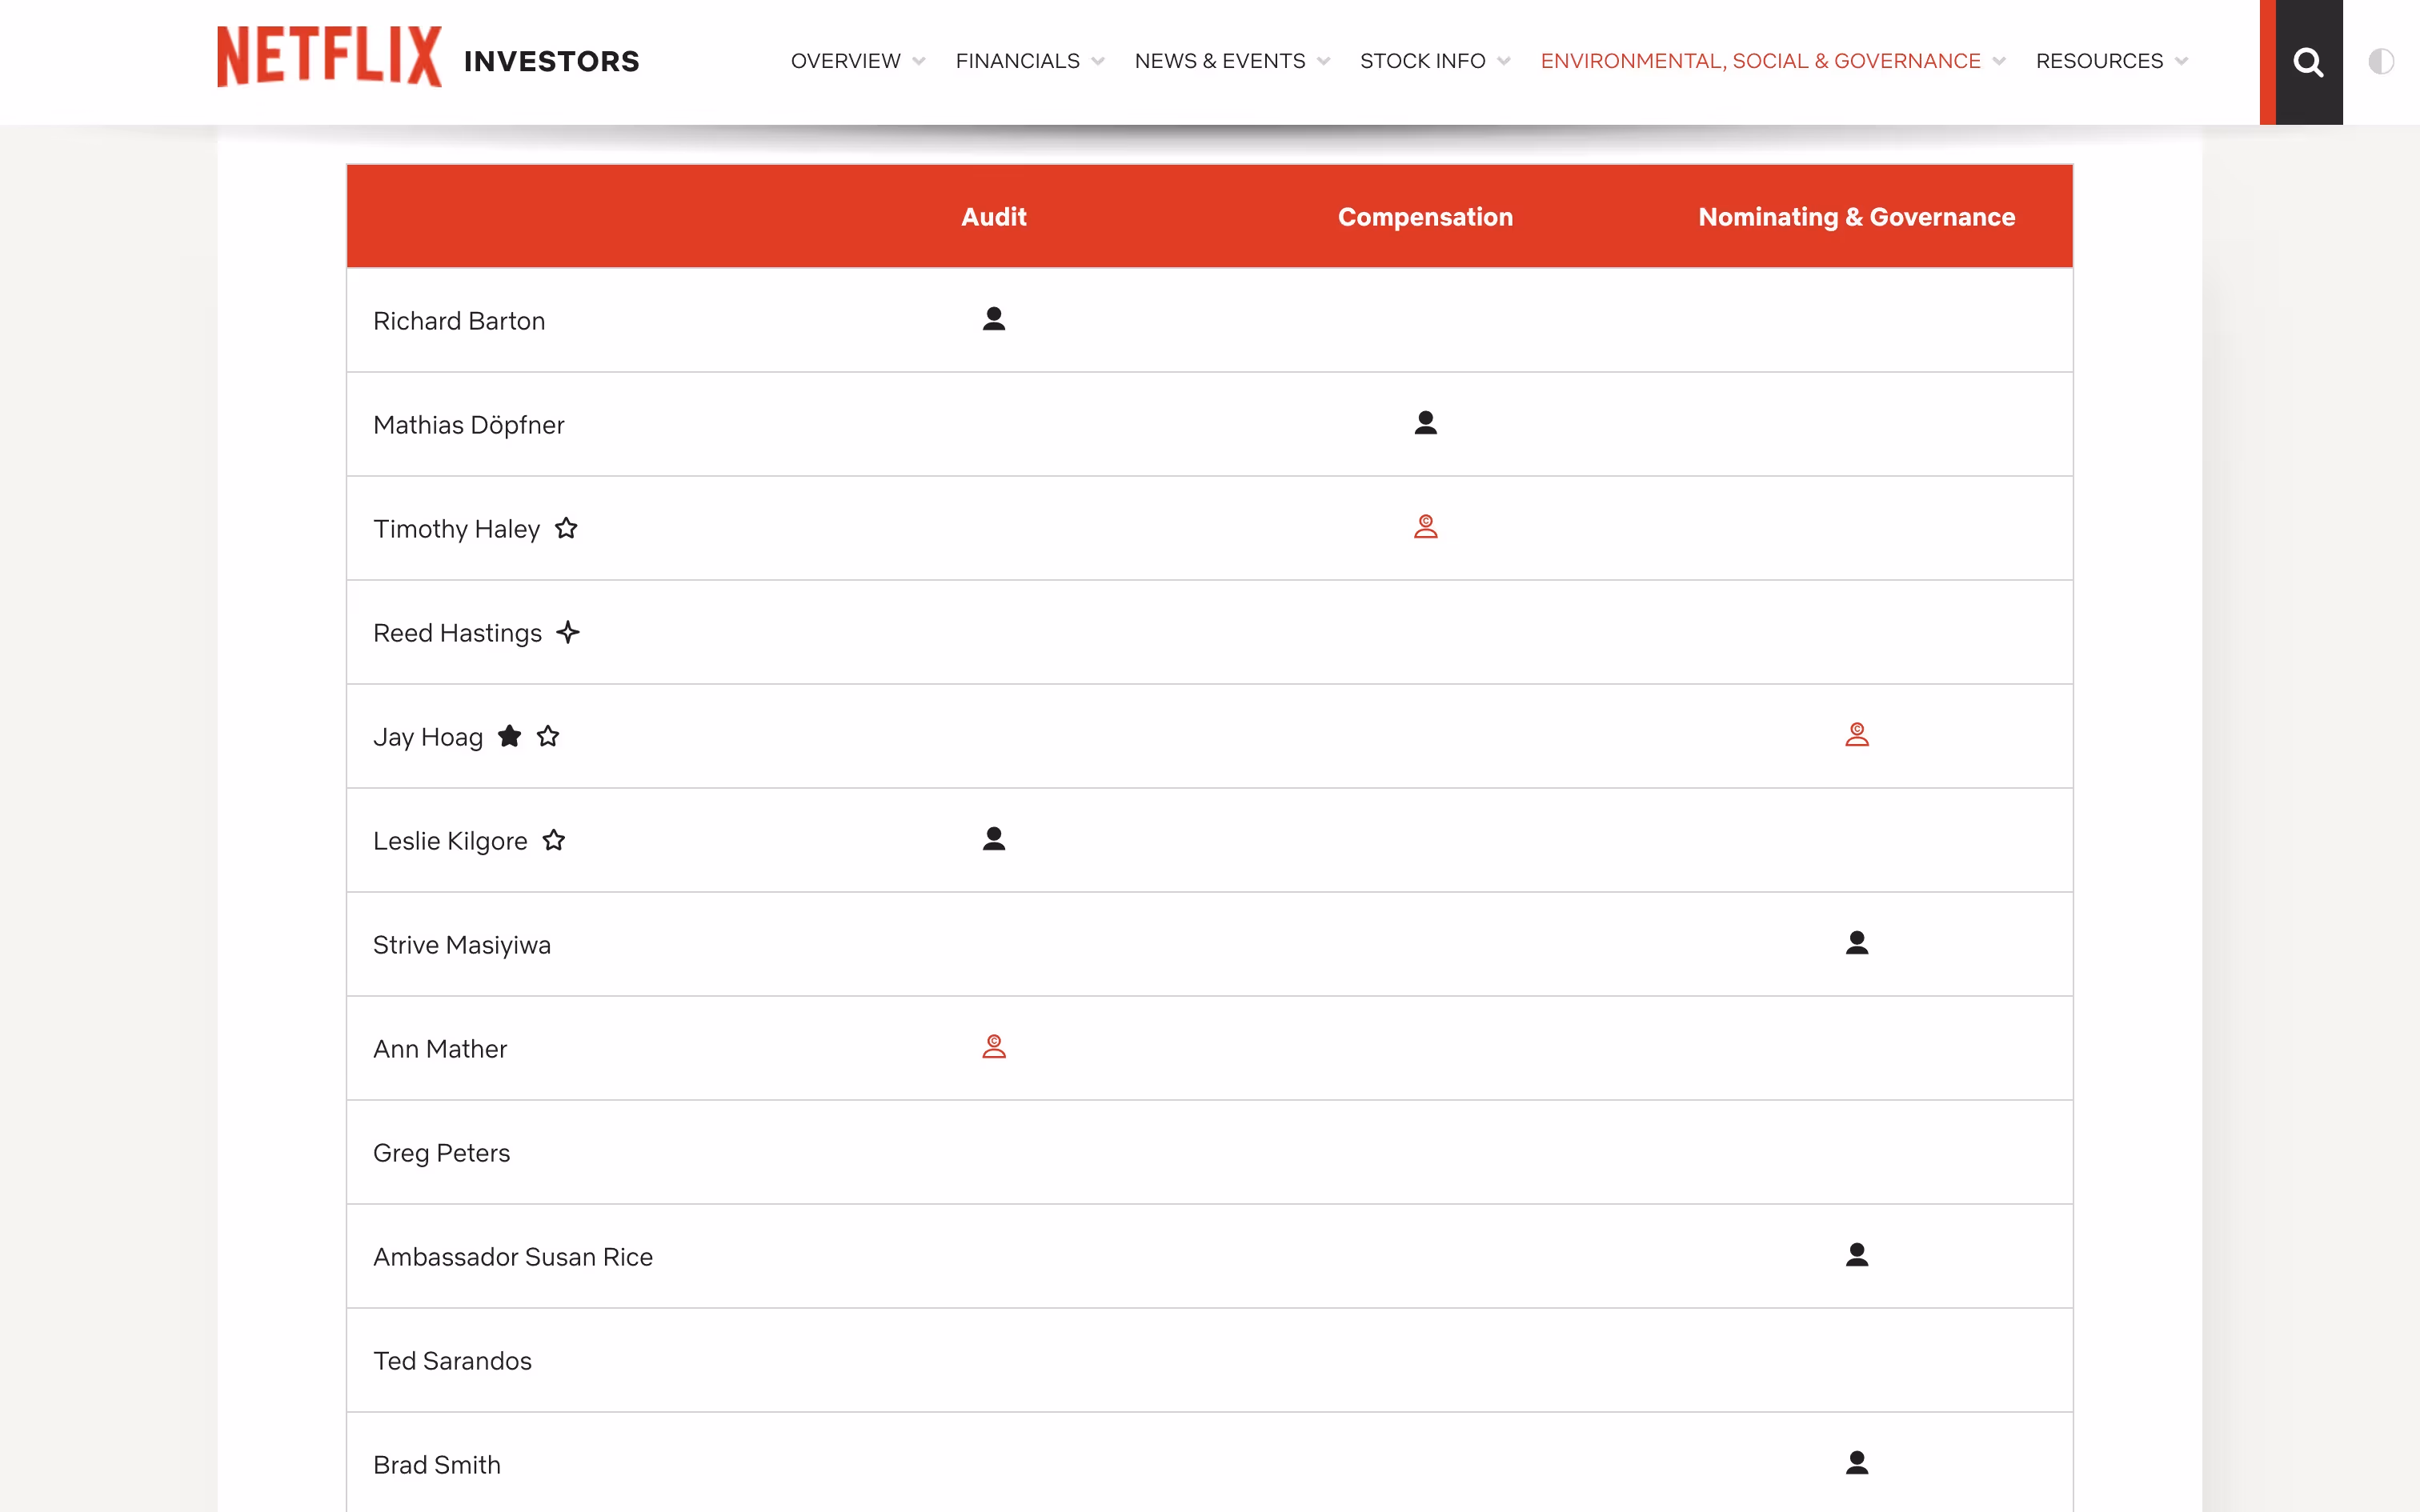
Task: Click Mathias Döpfner's Compensation member icon
Action: (x=1425, y=423)
